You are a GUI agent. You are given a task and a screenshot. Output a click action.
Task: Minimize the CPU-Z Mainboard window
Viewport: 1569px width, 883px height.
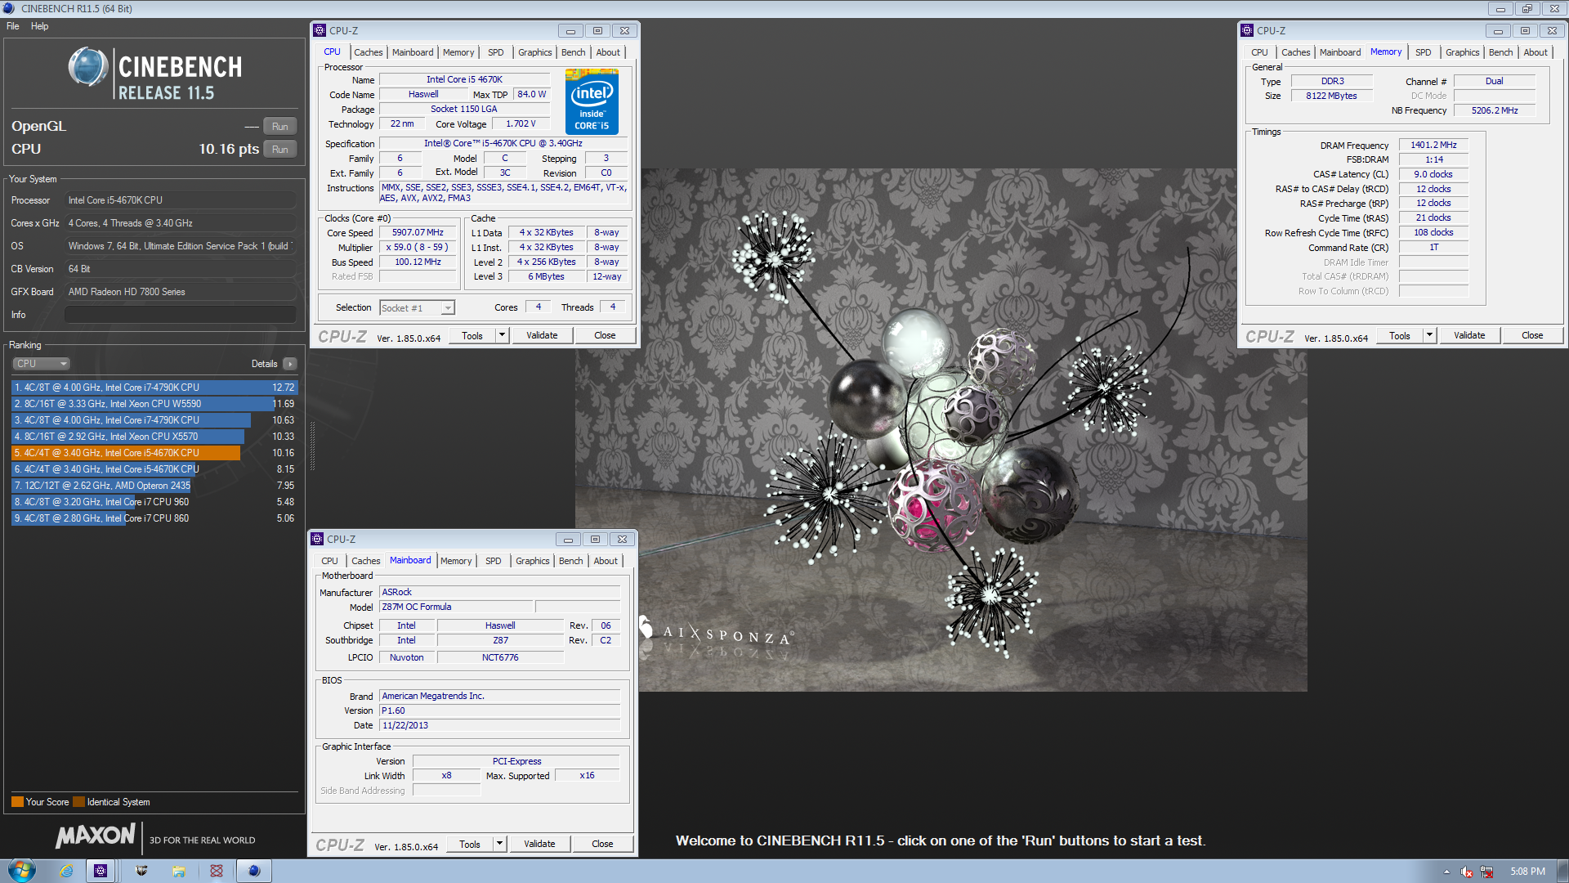point(568,540)
